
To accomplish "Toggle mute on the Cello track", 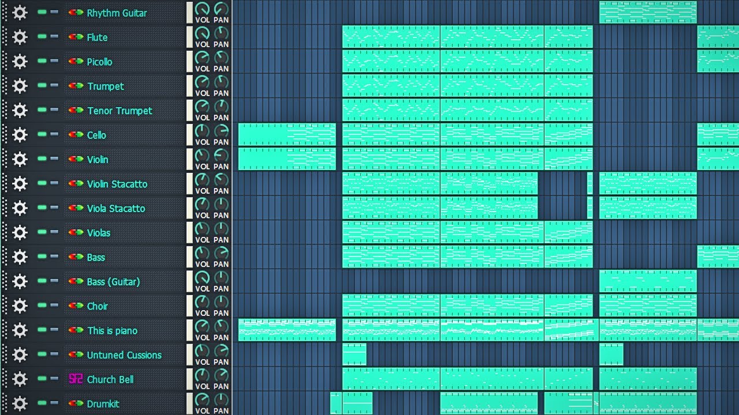I will pyautogui.click(x=42, y=134).
